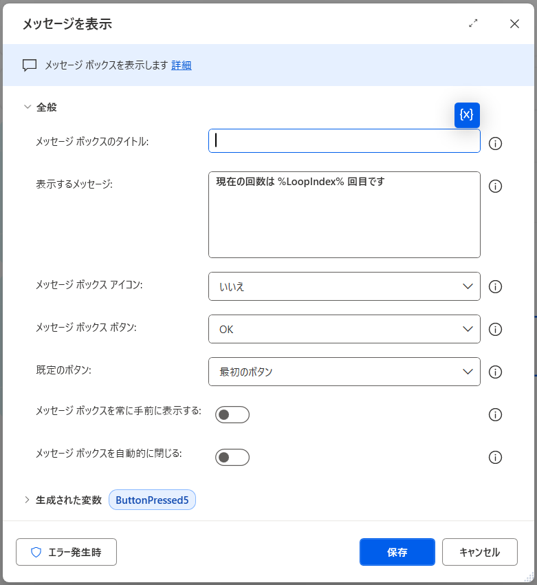Open the default button dropdown
Screen dimensions: 537x585
[x=344, y=372]
